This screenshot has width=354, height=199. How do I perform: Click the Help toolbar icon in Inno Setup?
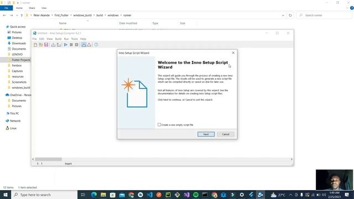coord(96,45)
